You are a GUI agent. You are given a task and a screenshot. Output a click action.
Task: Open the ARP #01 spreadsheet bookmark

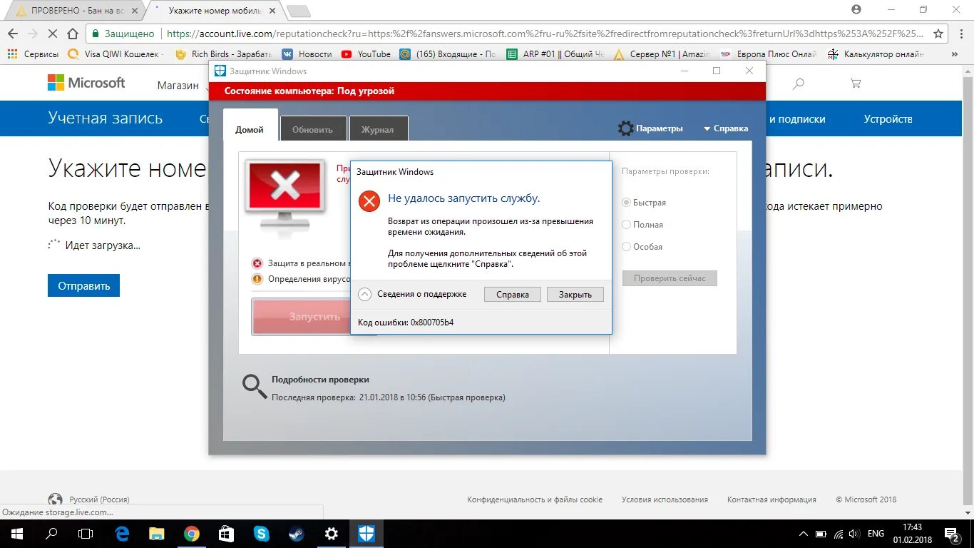[555, 54]
